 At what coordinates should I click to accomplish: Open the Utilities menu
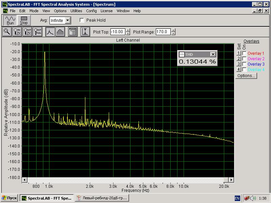pos(76,11)
